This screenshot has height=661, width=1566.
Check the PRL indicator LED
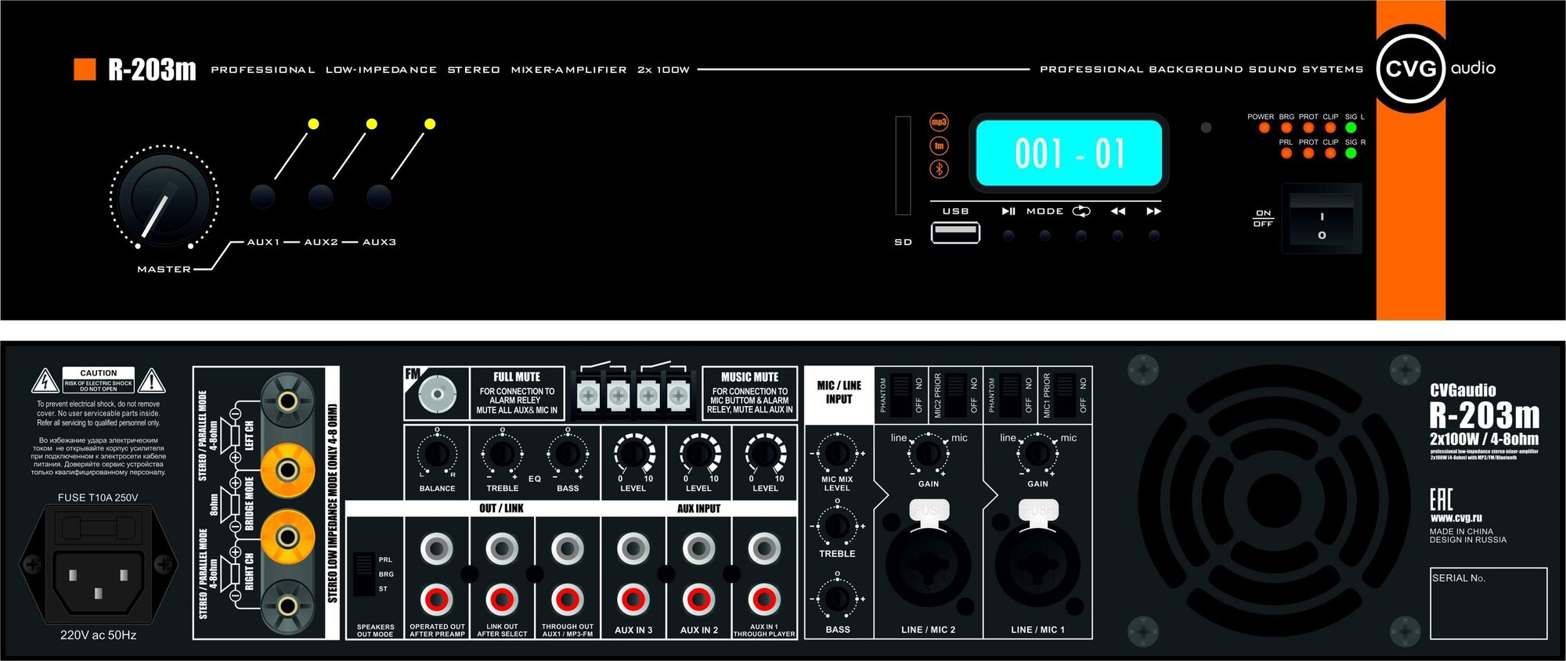pyautogui.click(x=1286, y=153)
